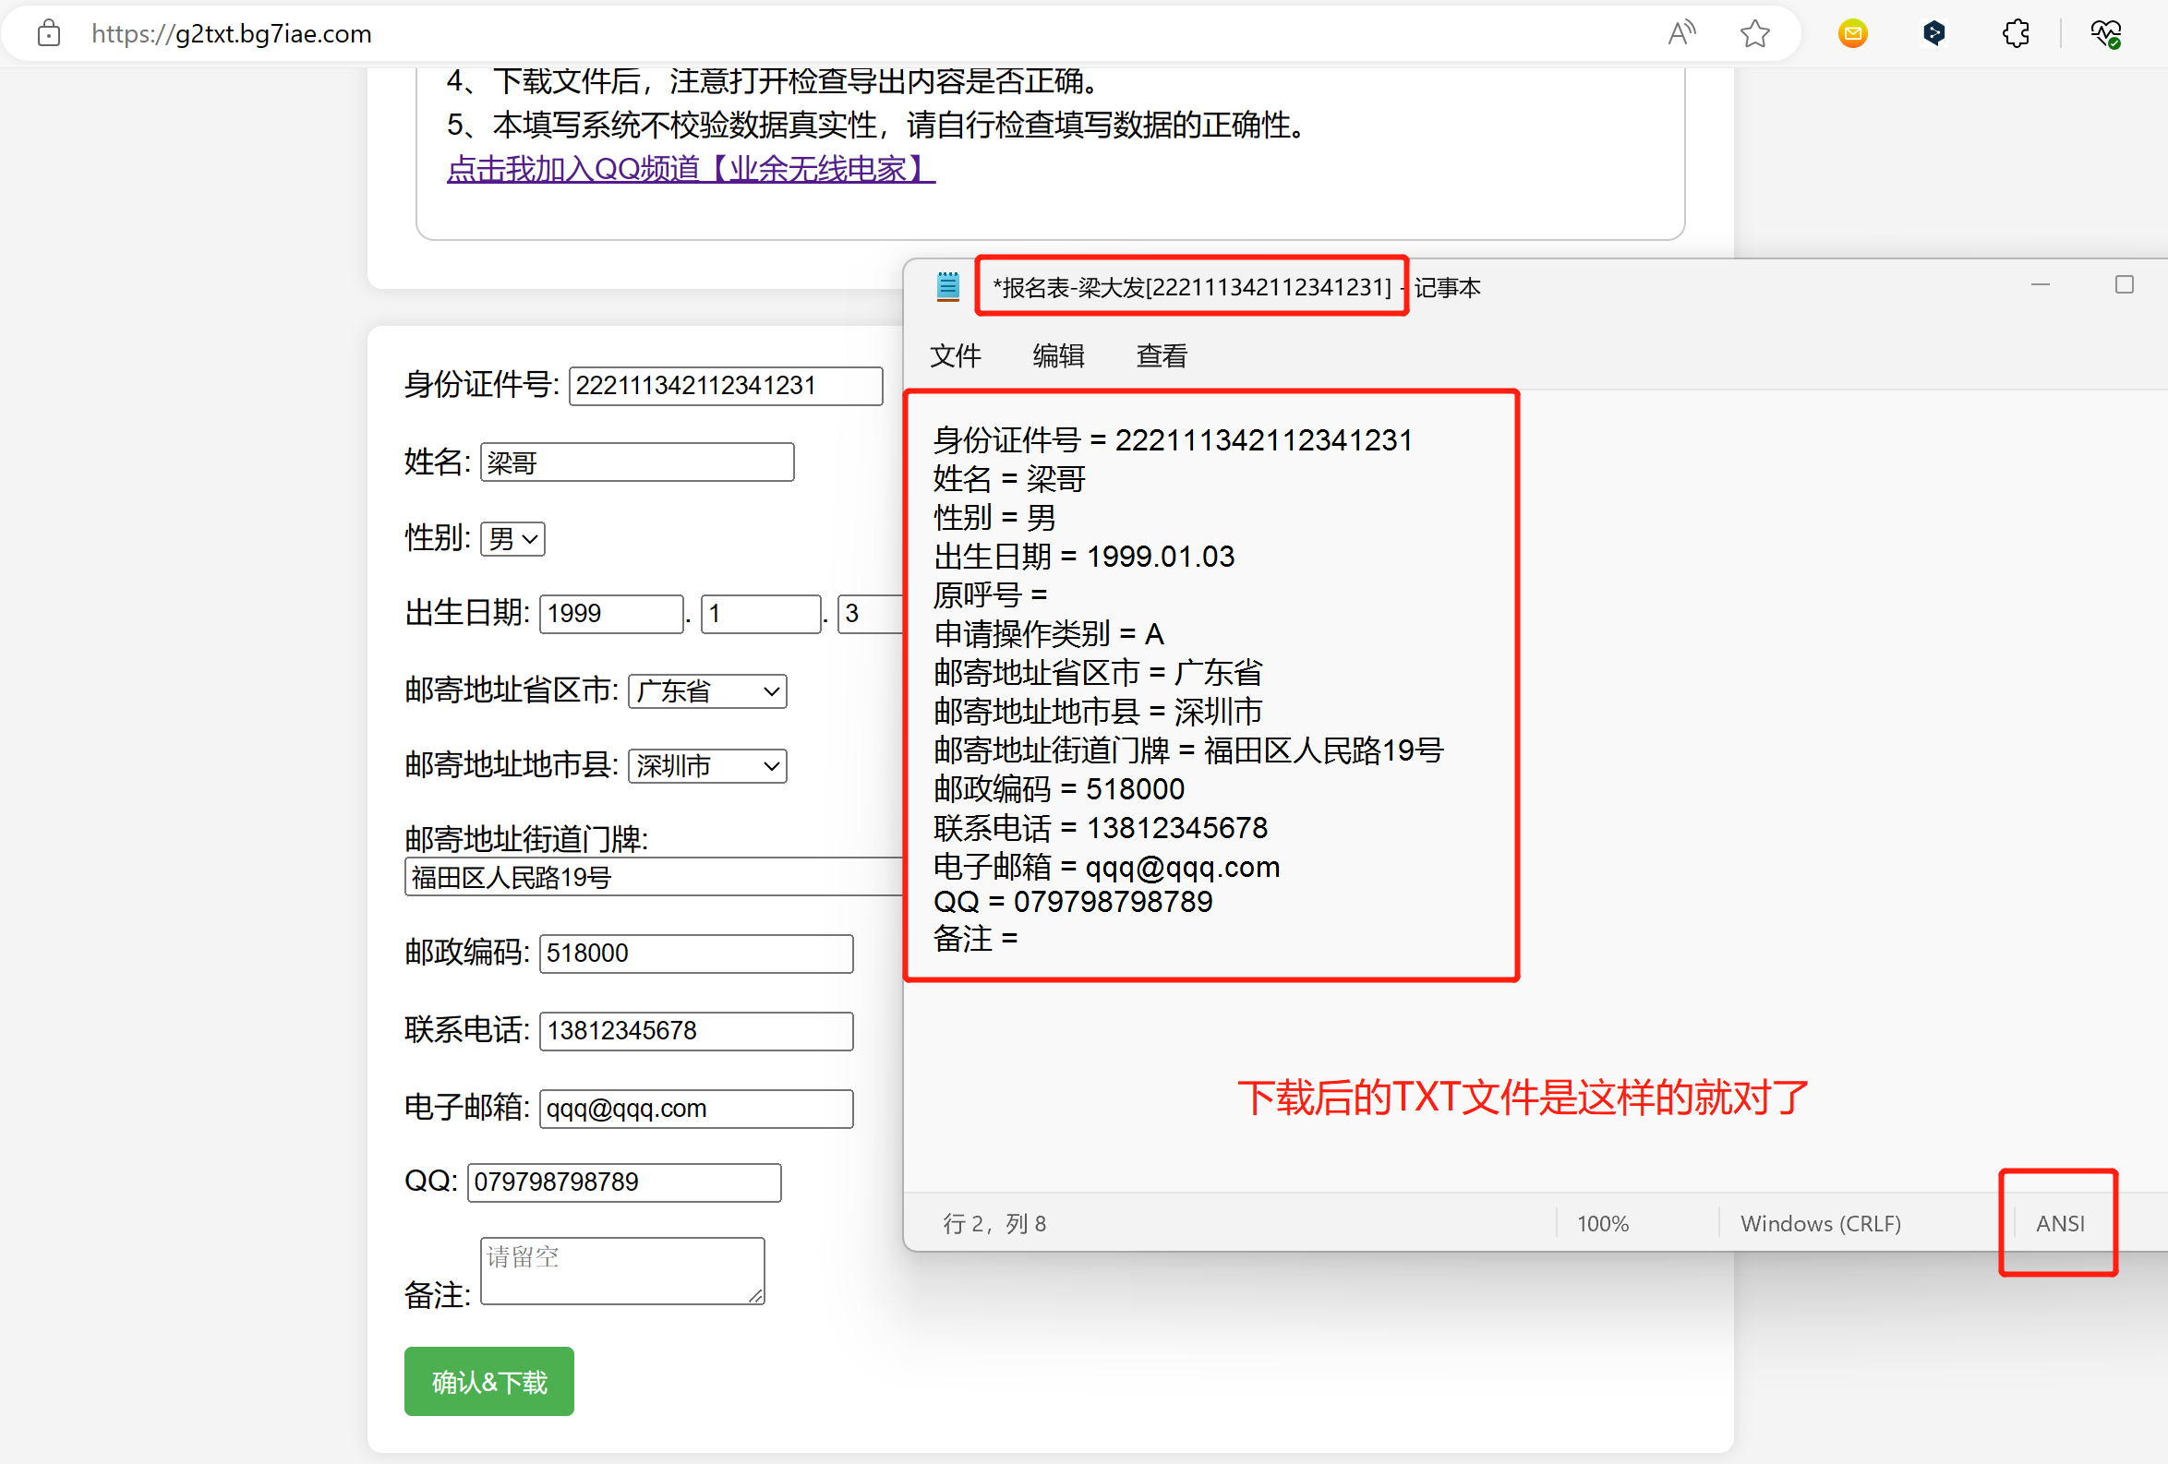Click the Read Aloud icon
The image size is (2168, 1464).
(x=1681, y=33)
